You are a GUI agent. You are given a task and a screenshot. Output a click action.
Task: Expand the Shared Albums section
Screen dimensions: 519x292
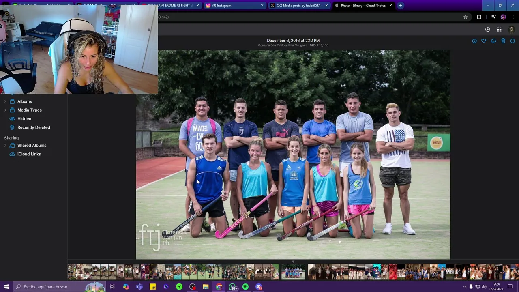point(5,145)
